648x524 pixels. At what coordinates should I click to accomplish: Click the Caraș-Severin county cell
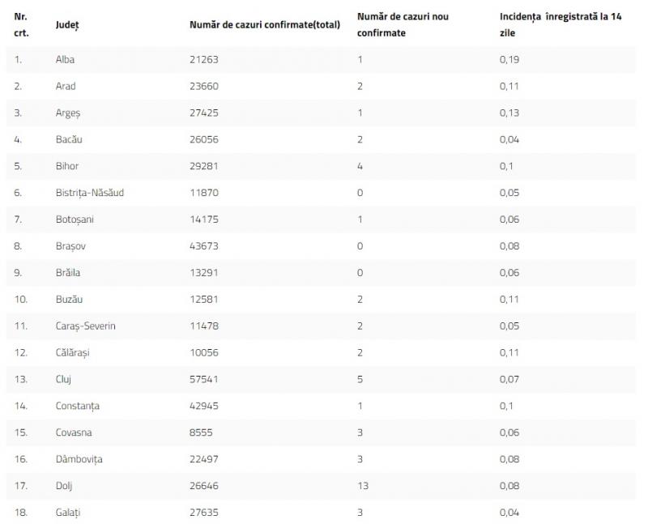point(86,326)
